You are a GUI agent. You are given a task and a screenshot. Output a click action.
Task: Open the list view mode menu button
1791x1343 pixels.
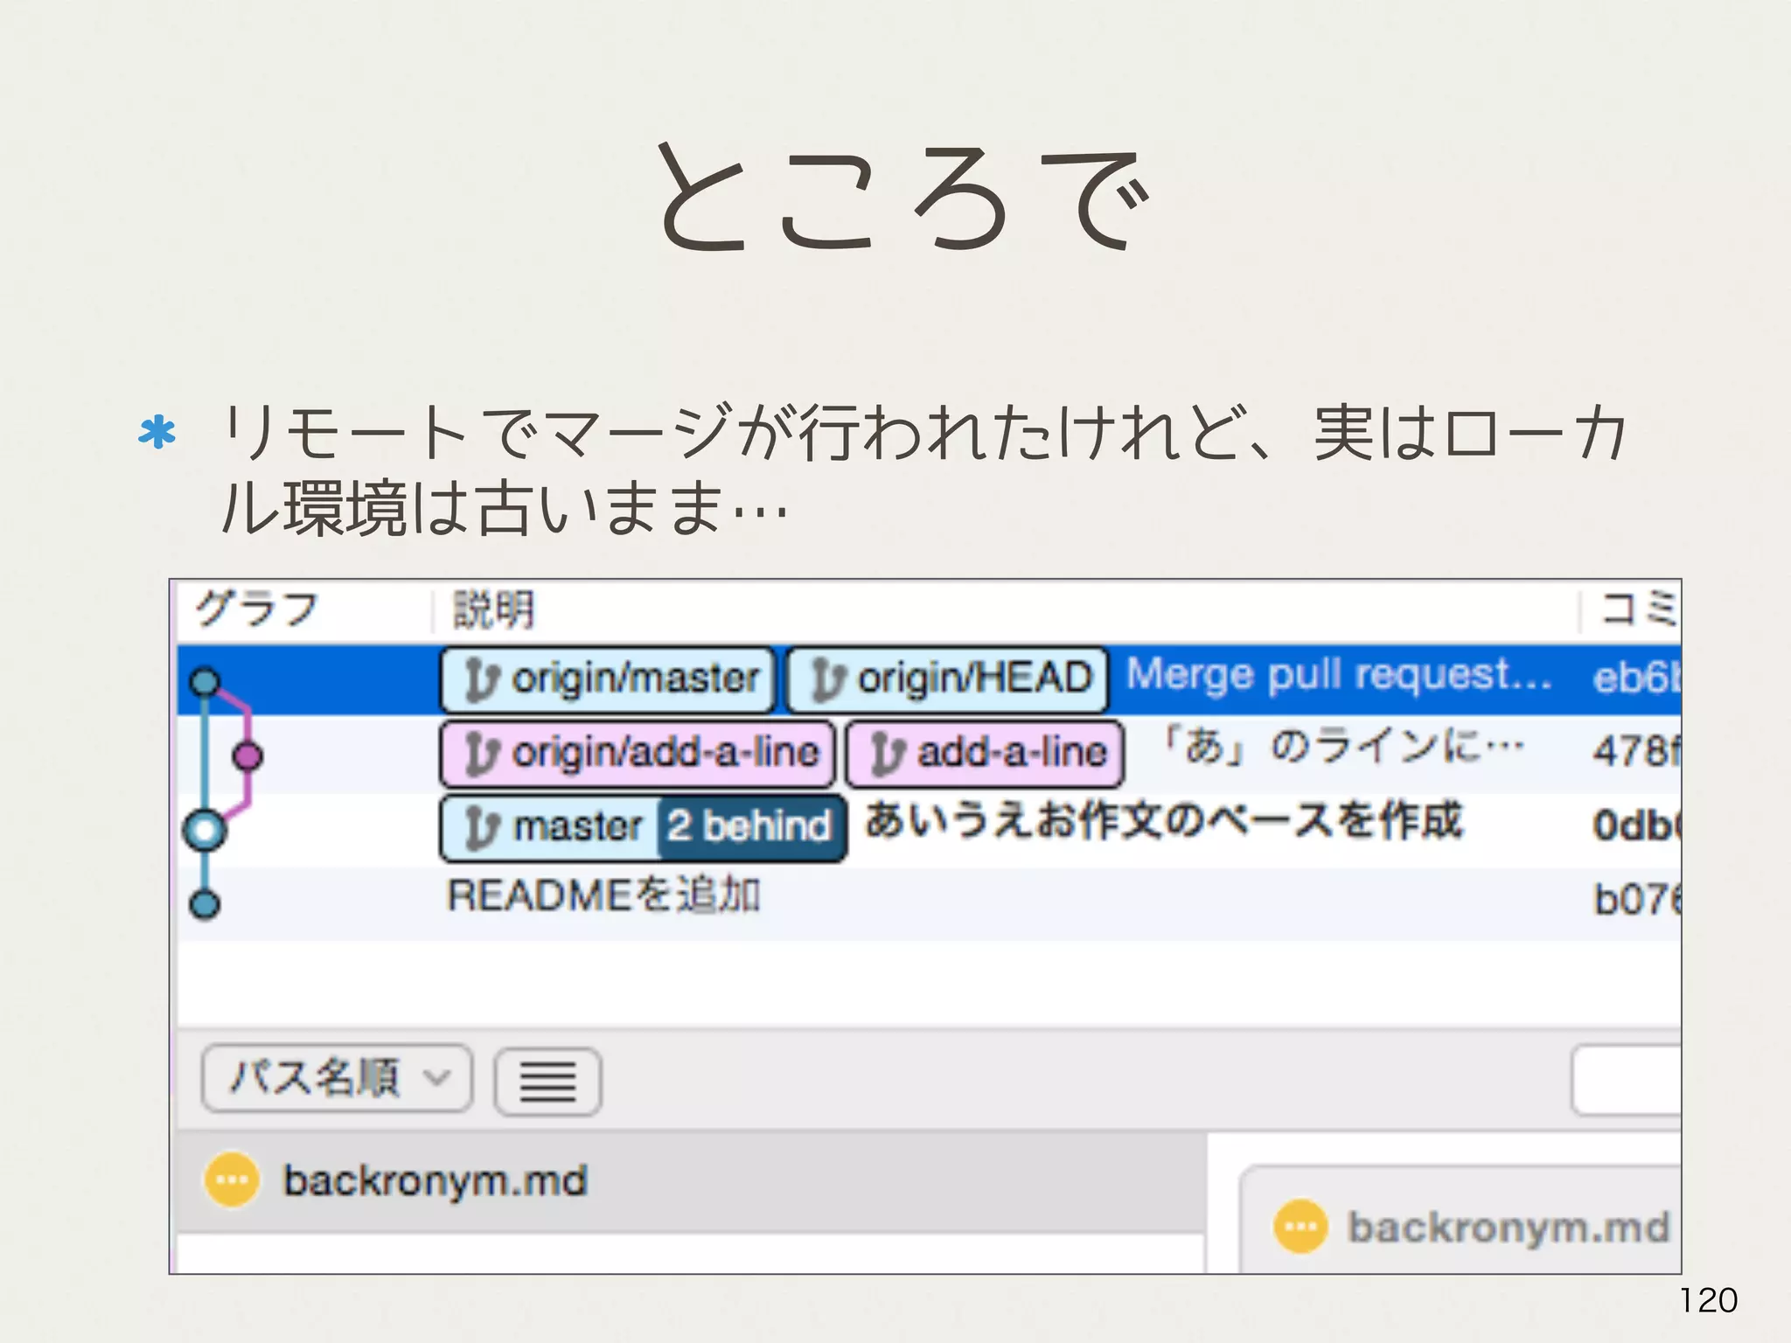[x=547, y=1082]
